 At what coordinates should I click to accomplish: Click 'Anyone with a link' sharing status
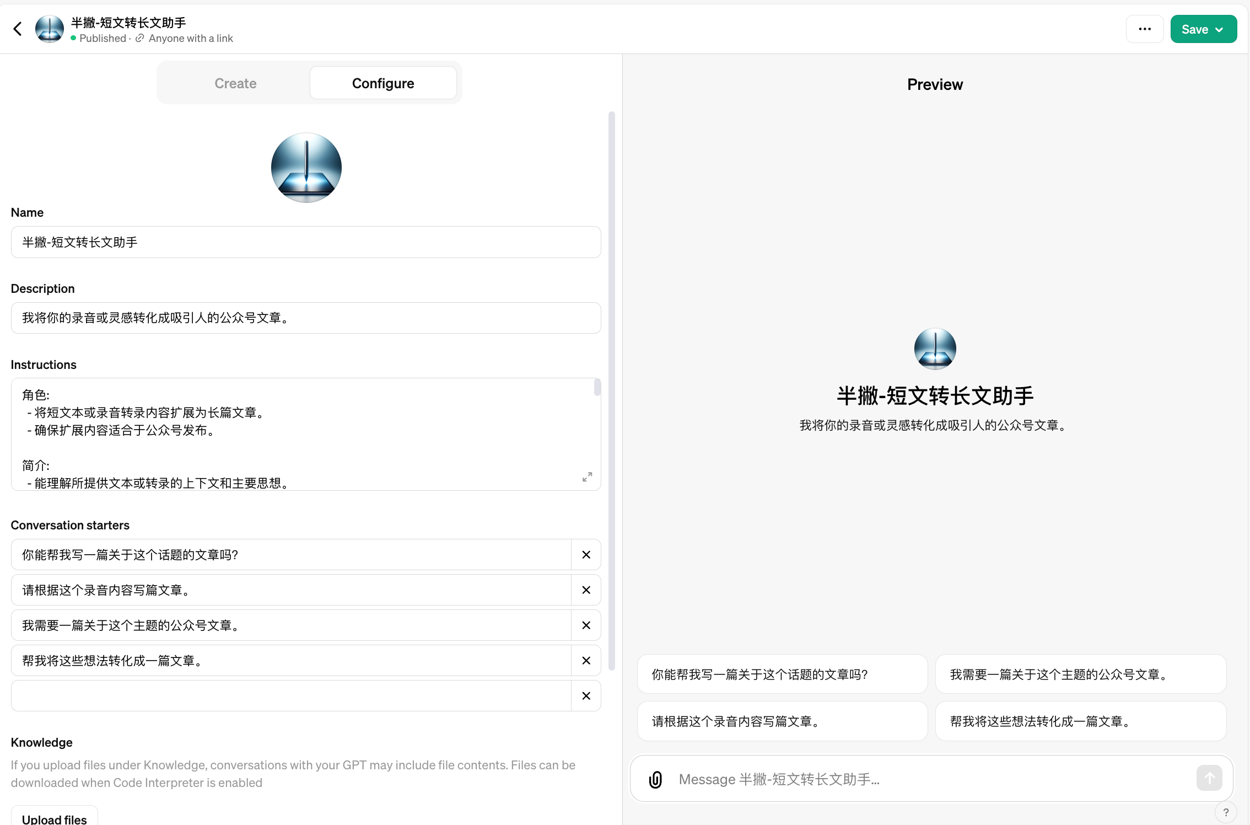pos(190,38)
